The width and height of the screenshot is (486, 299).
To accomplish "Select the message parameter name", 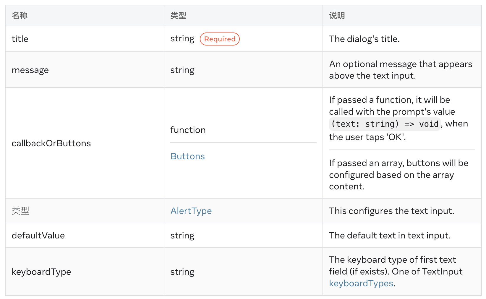I will [30, 70].
